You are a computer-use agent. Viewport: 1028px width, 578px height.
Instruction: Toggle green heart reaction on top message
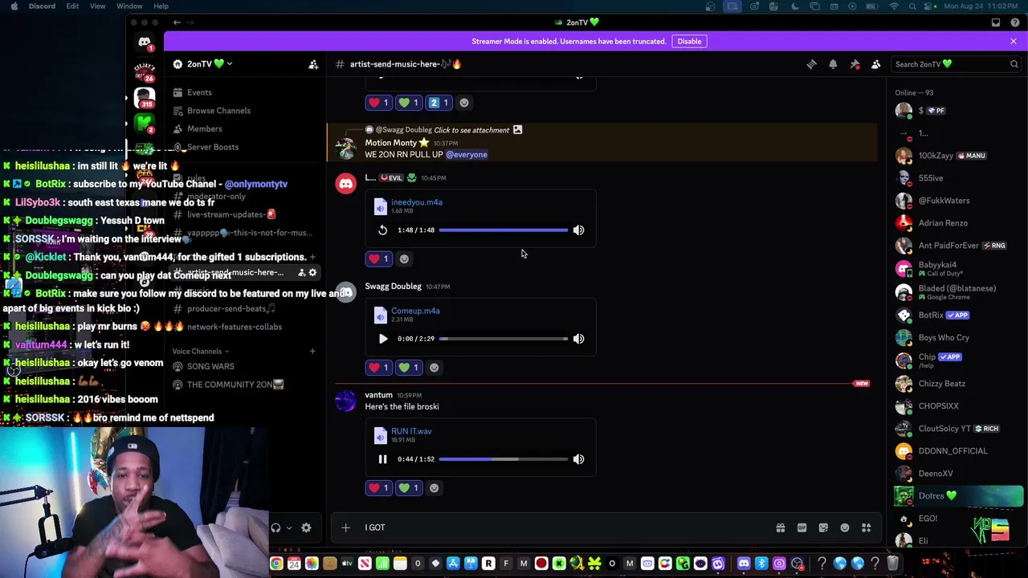click(x=409, y=103)
